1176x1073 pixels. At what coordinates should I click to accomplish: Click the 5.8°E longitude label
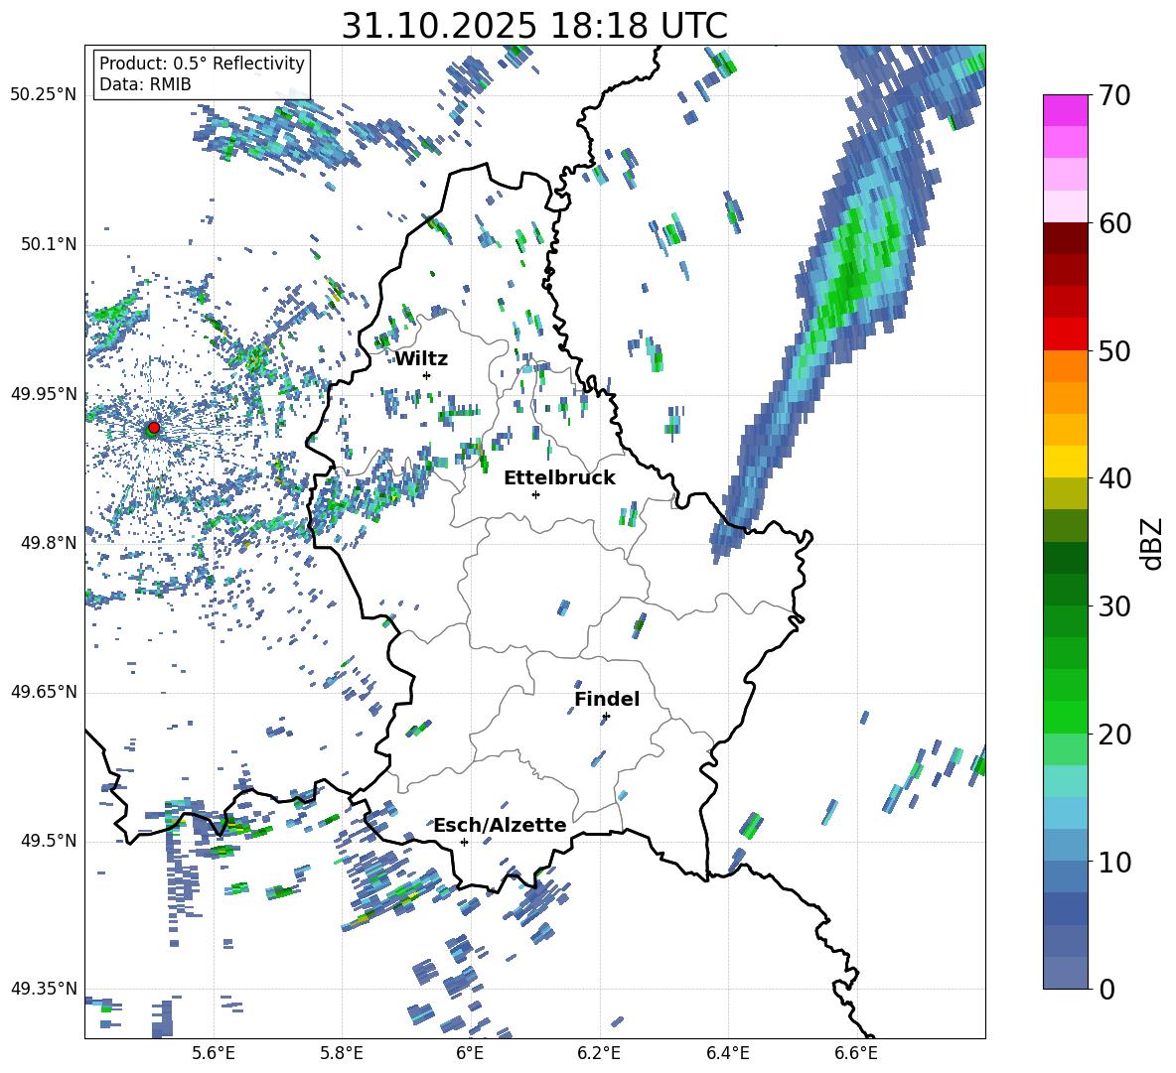(342, 1053)
